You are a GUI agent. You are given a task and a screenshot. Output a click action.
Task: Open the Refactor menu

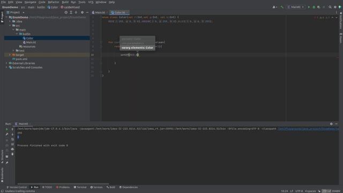point(54,2)
